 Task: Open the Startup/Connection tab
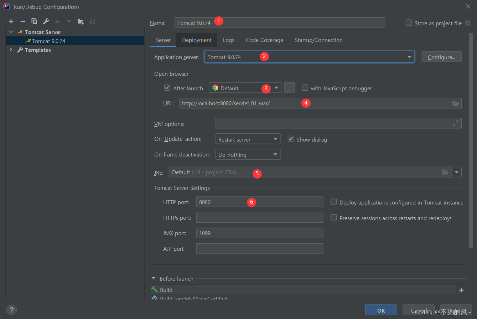pyautogui.click(x=319, y=40)
